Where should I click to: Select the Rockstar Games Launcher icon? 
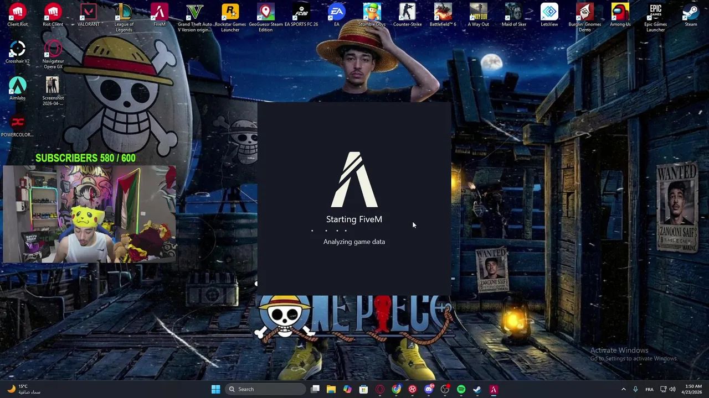(x=230, y=18)
